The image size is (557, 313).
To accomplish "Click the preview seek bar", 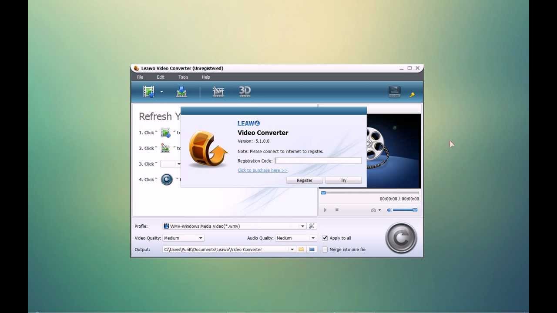I will click(370, 193).
